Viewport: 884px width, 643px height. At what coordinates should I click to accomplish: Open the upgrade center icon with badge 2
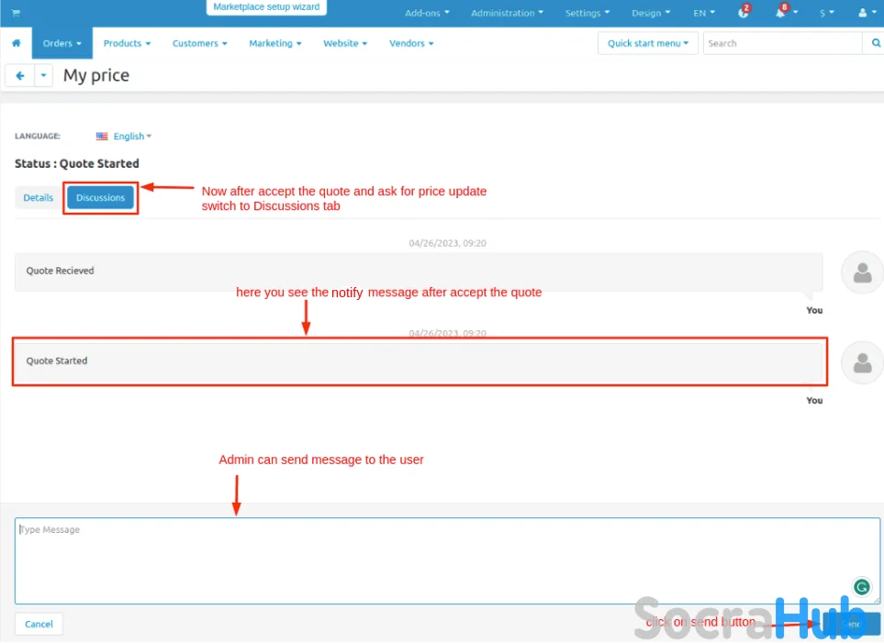pyautogui.click(x=743, y=13)
